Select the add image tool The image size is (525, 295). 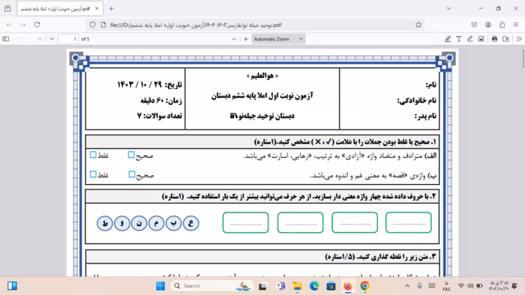(x=481, y=39)
